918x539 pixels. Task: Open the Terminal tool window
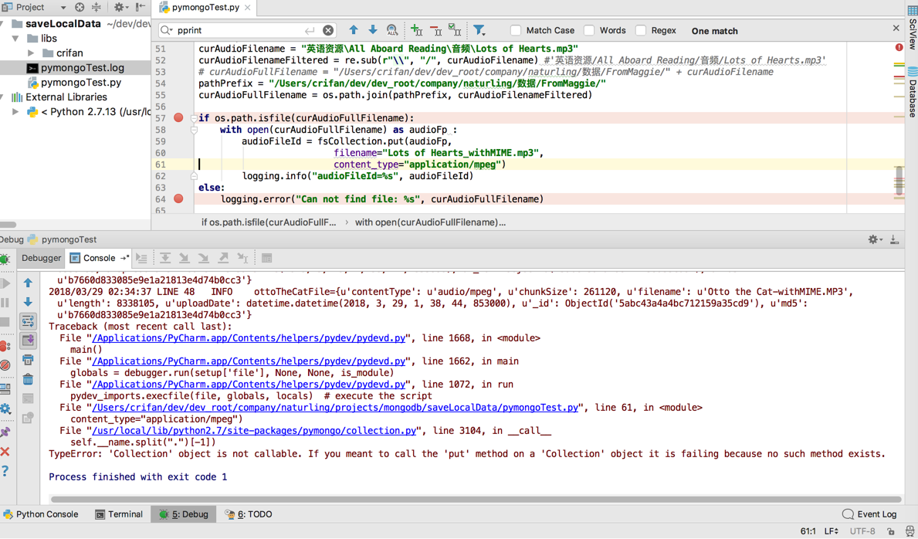(x=118, y=514)
